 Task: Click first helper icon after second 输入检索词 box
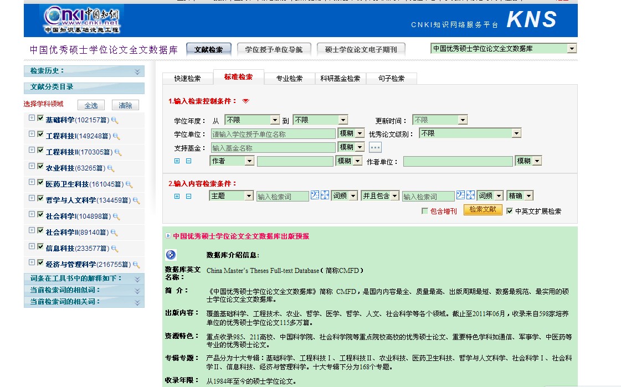[460, 195]
